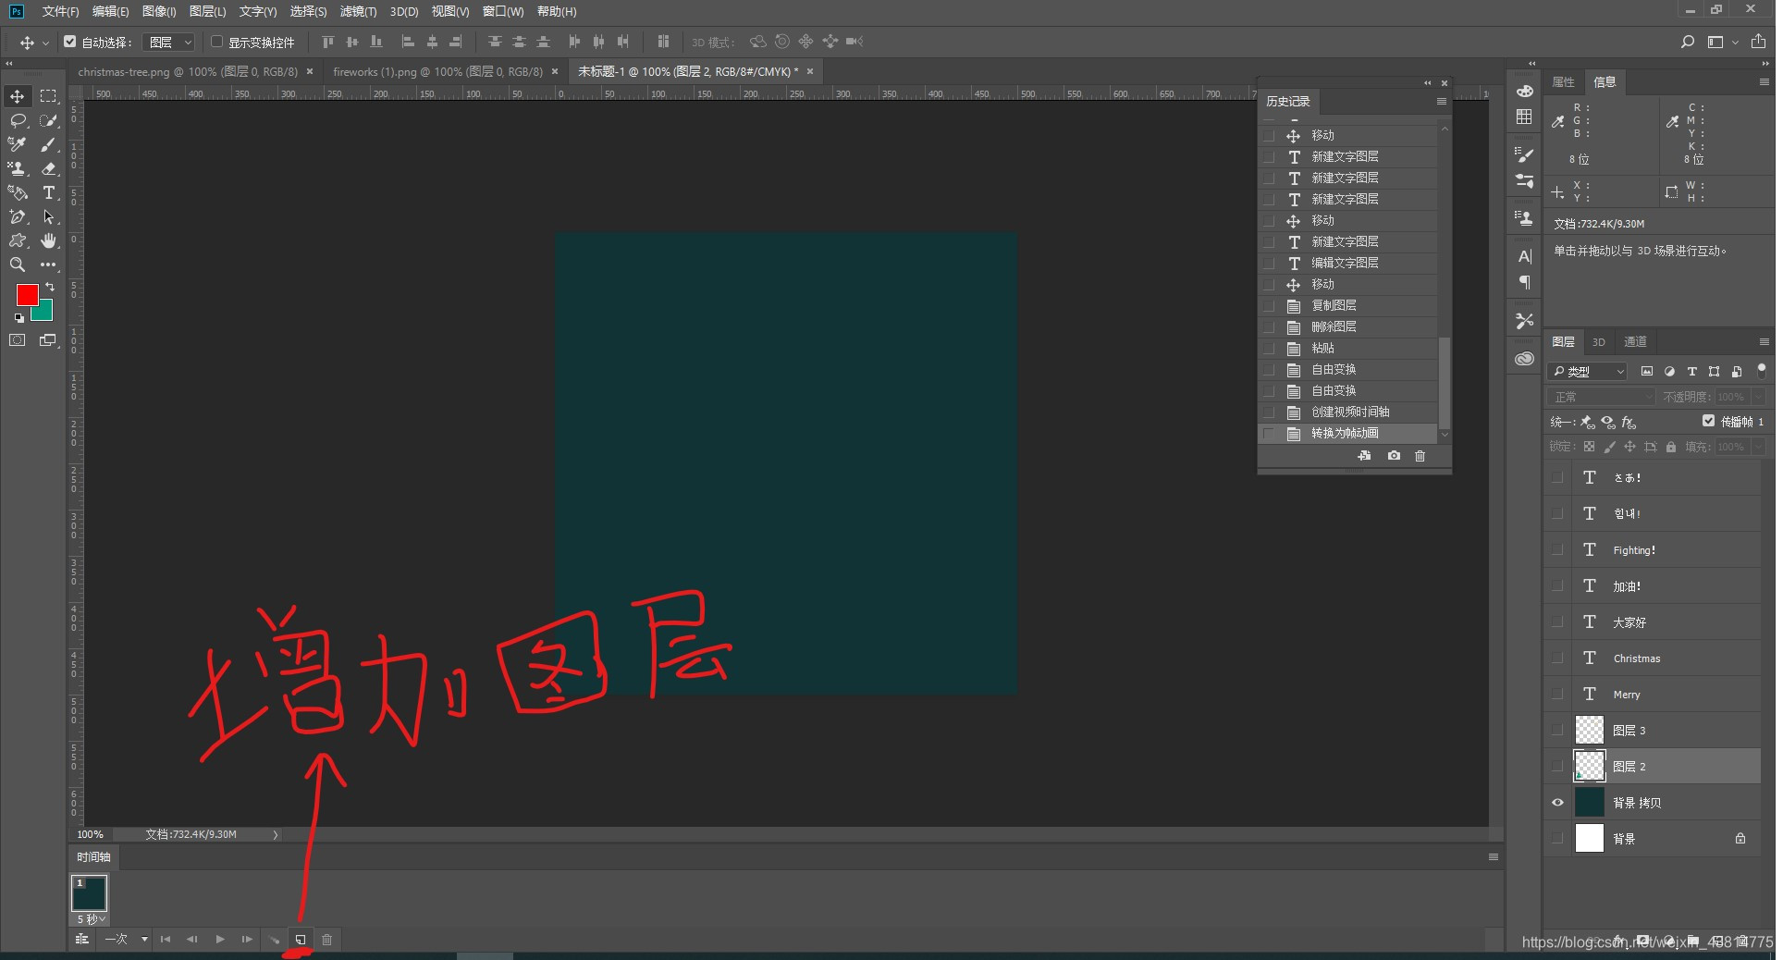Open the 文件(F) menu
The image size is (1783, 960).
click(x=60, y=11)
